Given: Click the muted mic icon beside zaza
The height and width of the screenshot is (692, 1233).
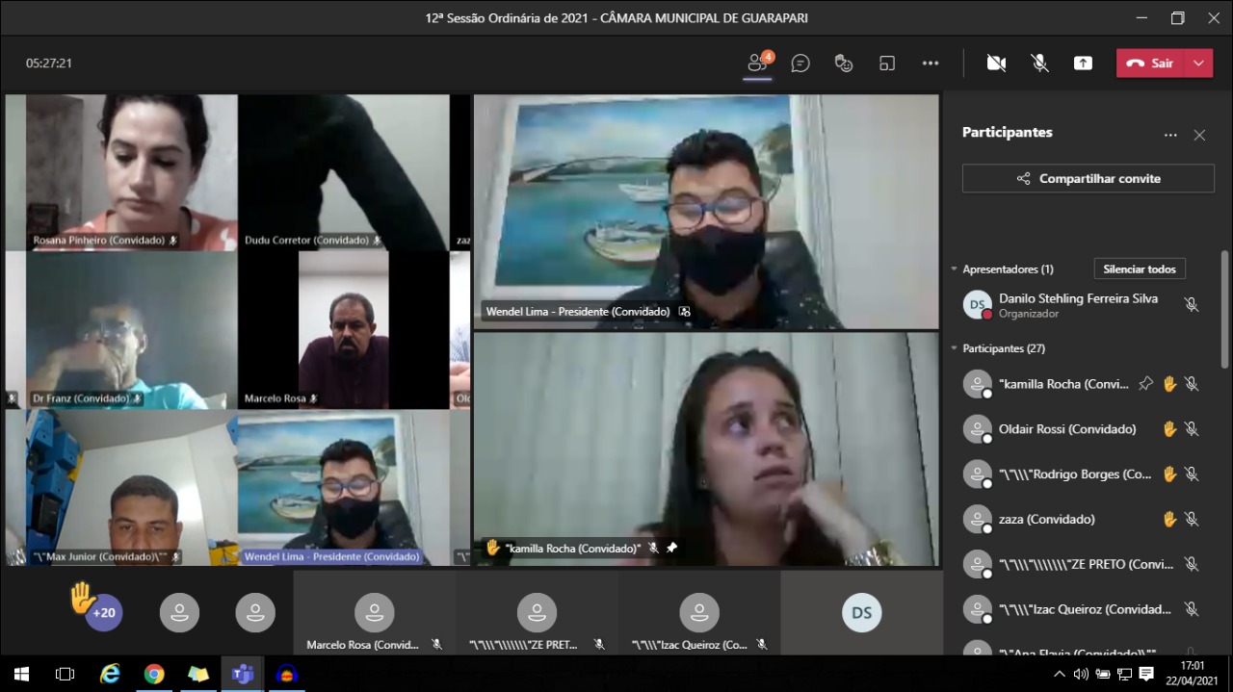Looking at the screenshot, I should coord(1192,520).
